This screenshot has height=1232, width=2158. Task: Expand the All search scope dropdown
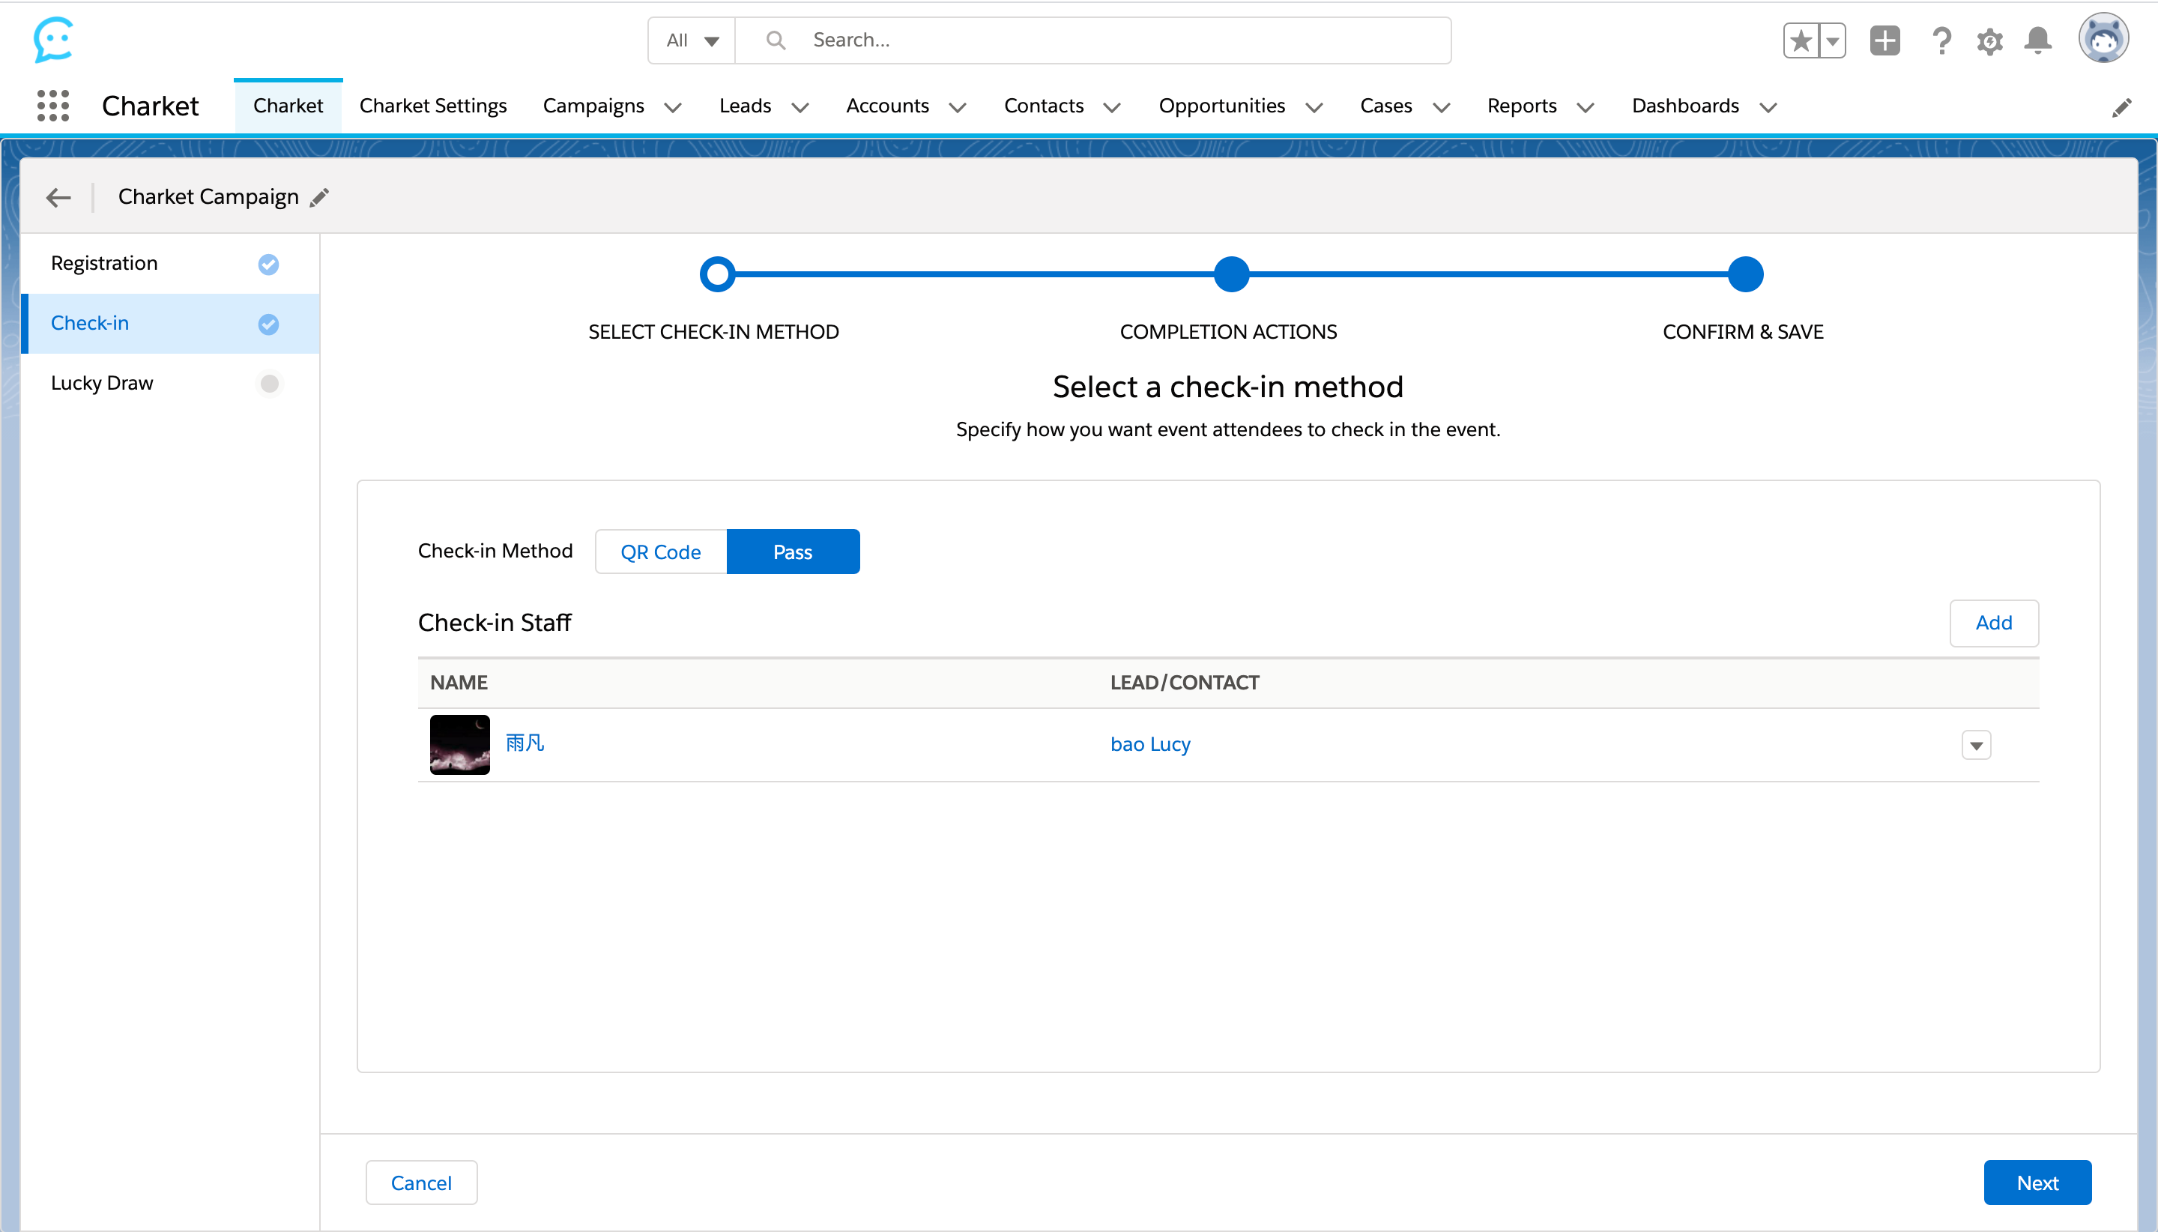[x=692, y=40]
